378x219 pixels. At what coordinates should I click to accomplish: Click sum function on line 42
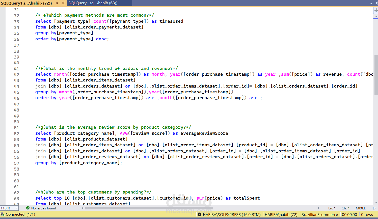click(285, 74)
